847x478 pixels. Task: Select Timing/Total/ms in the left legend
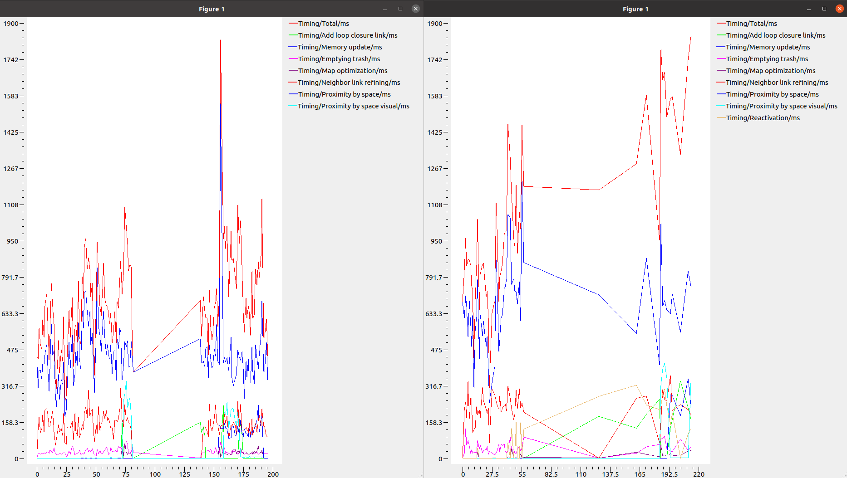pos(323,24)
